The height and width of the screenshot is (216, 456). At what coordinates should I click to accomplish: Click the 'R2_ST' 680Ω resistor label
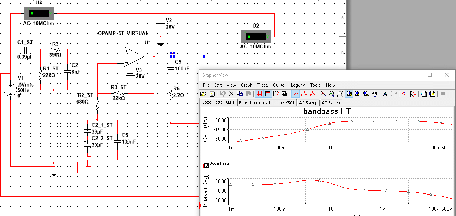(x=85, y=95)
